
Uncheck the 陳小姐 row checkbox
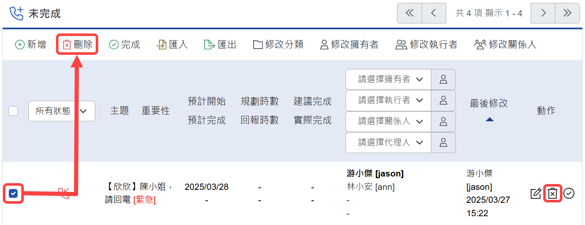pyautogui.click(x=13, y=193)
